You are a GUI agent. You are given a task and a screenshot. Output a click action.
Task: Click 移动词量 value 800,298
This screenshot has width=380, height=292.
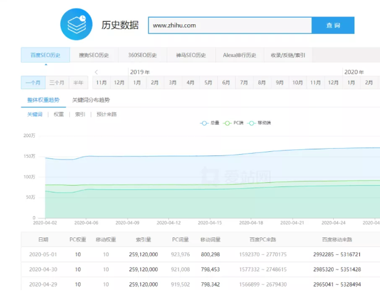(210, 254)
